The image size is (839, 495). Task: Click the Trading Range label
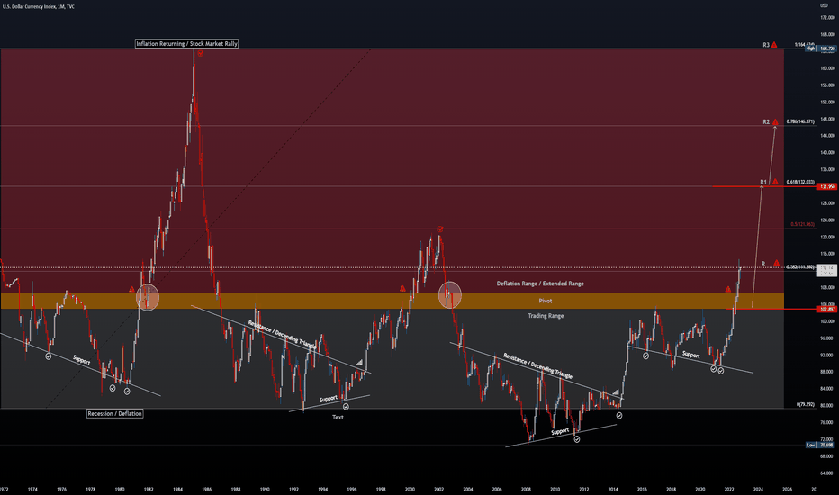[546, 316]
